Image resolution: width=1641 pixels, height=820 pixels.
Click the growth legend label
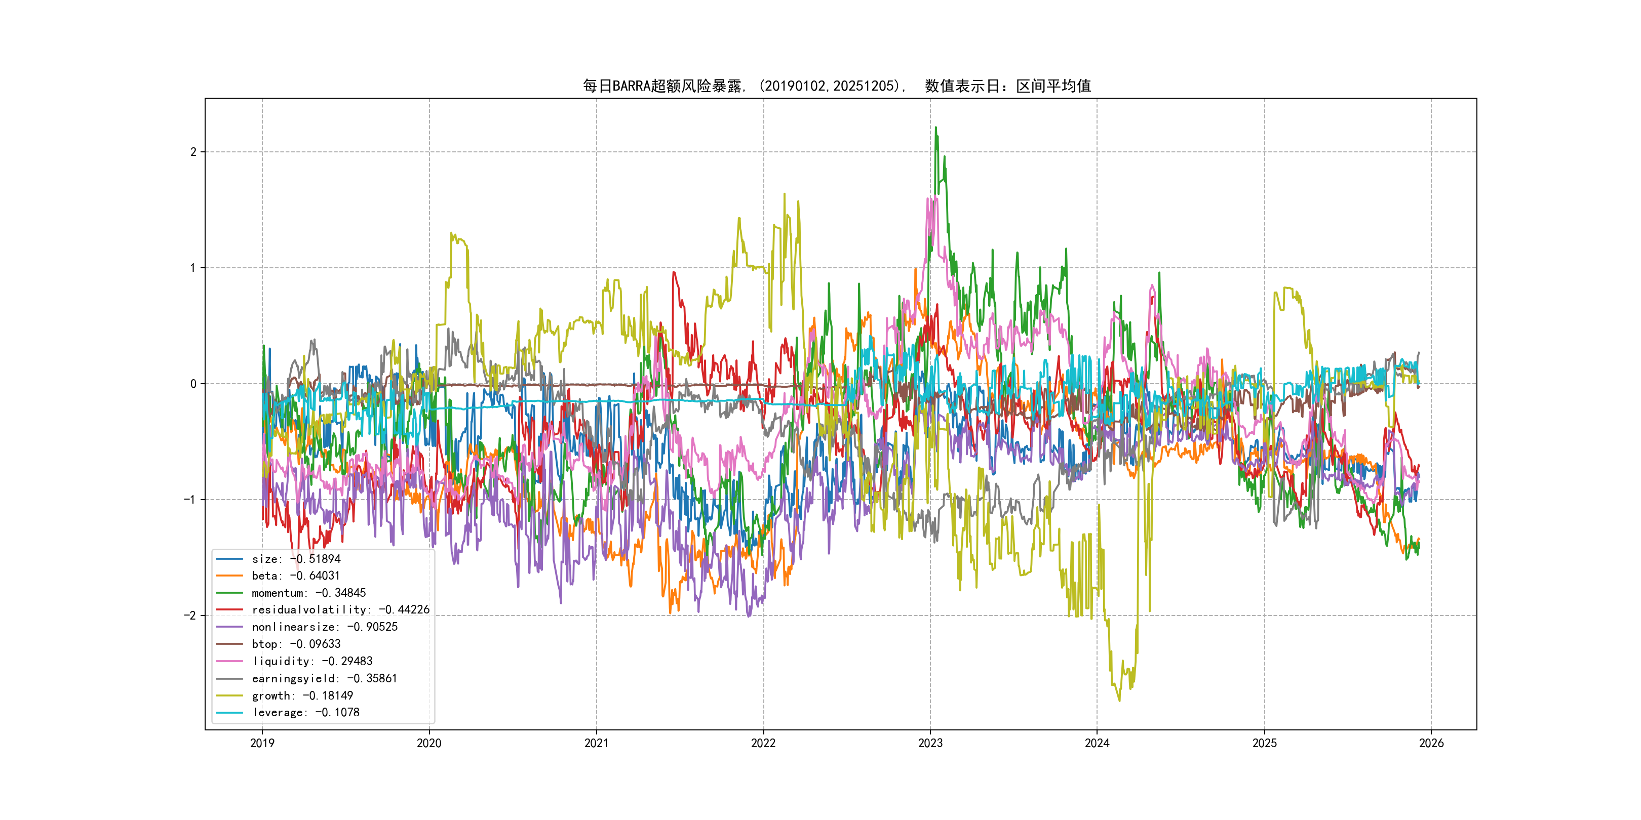coord(302,696)
